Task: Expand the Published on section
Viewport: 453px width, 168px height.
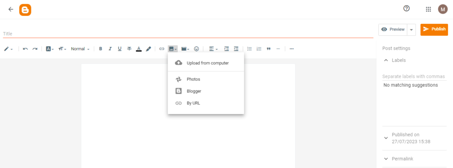Action: [x=386, y=138]
